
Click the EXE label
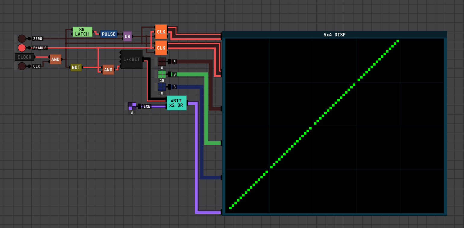(147, 106)
